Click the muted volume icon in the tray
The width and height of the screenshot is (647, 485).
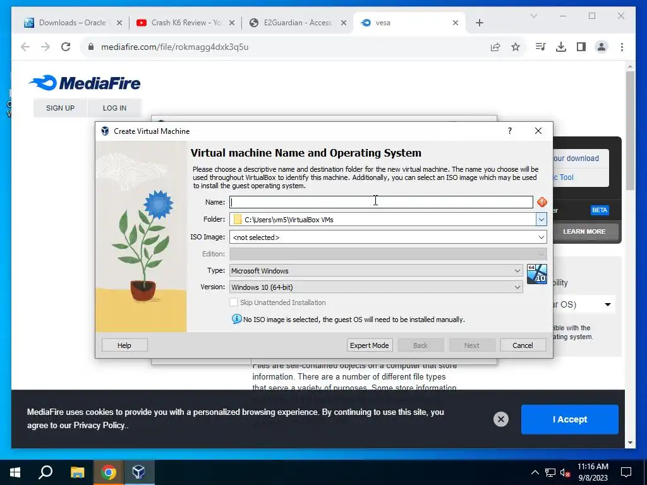click(565, 472)
